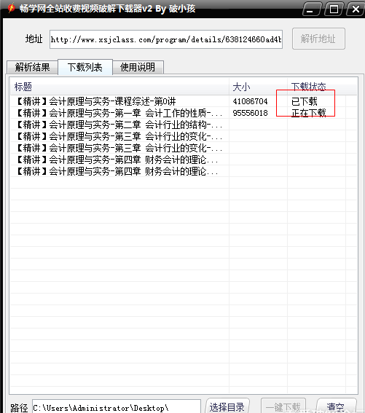The image size is (365, 413).
Task: Focus the 地址 URL input field
Action: 166,39
